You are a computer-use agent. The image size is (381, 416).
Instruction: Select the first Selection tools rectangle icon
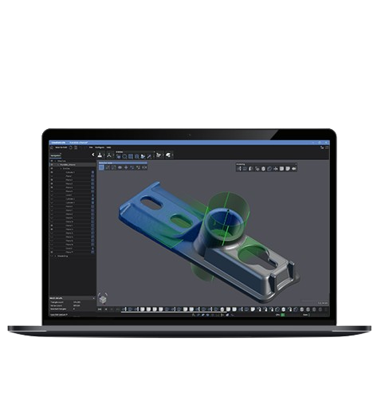pyautogui.click(x=101, y=167)
